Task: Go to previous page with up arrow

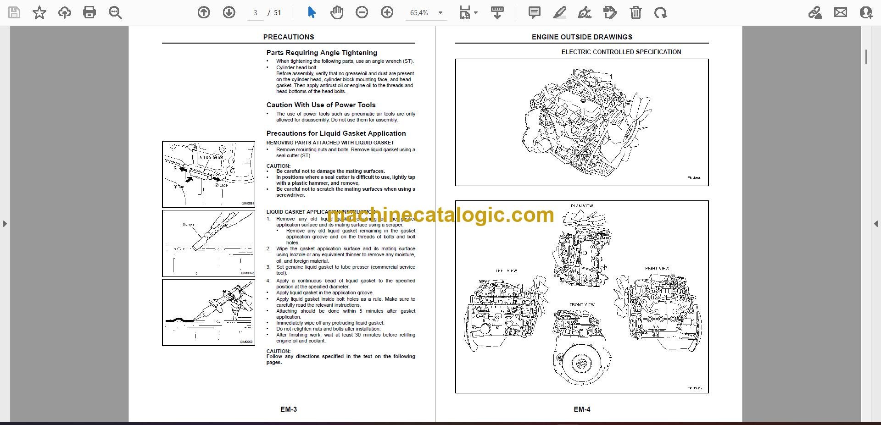Action: (204, 13)
